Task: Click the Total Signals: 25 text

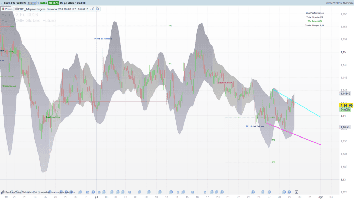Action: point(315,17)
